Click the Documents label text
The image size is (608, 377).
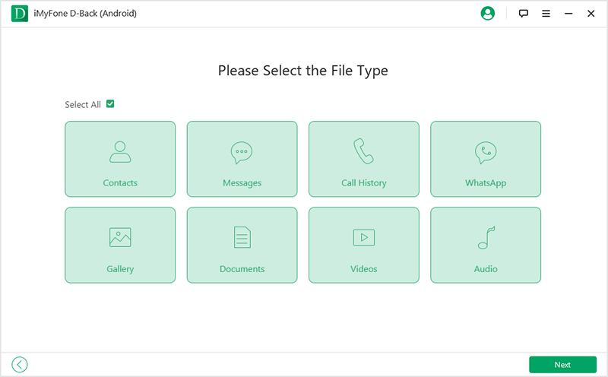point(242,269)
